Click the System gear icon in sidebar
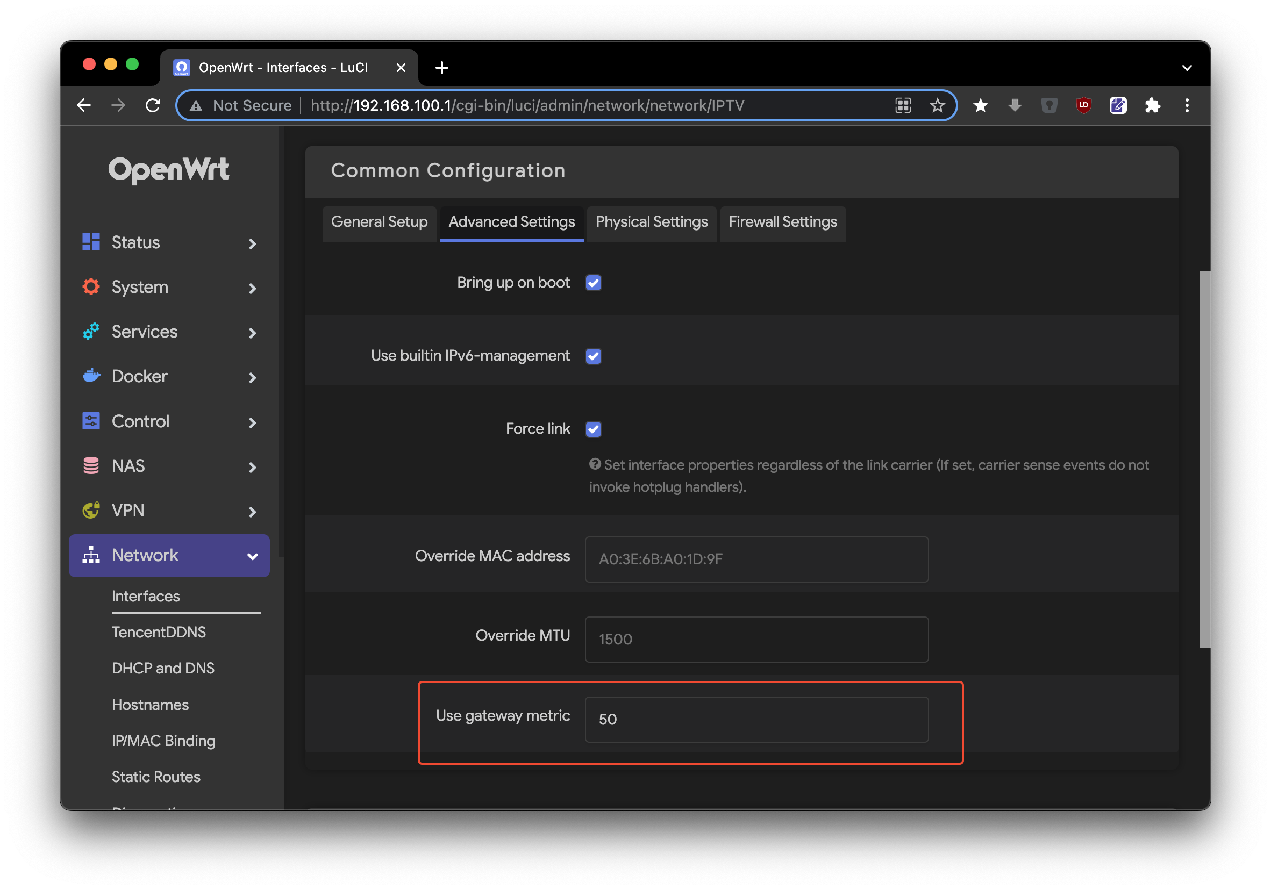1271x890 pixels. [91, 286]
